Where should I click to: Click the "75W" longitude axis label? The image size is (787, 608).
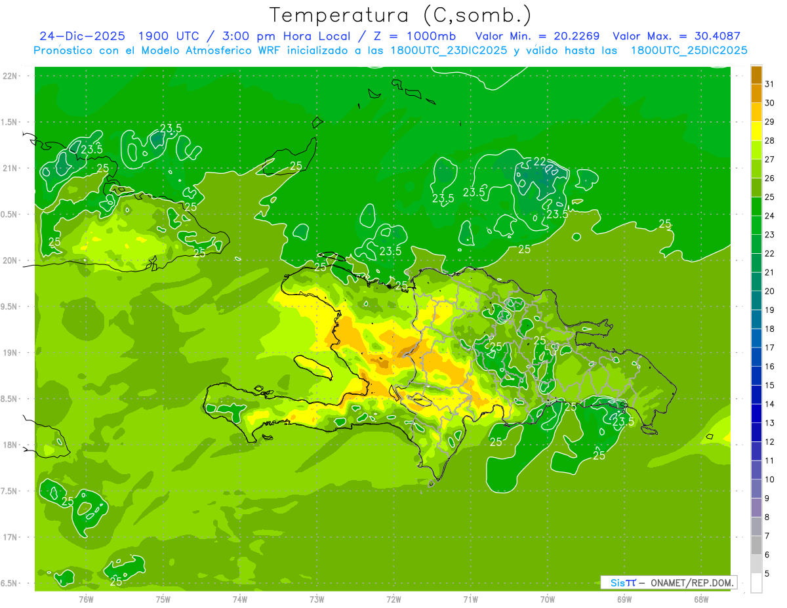coord(163,599)
